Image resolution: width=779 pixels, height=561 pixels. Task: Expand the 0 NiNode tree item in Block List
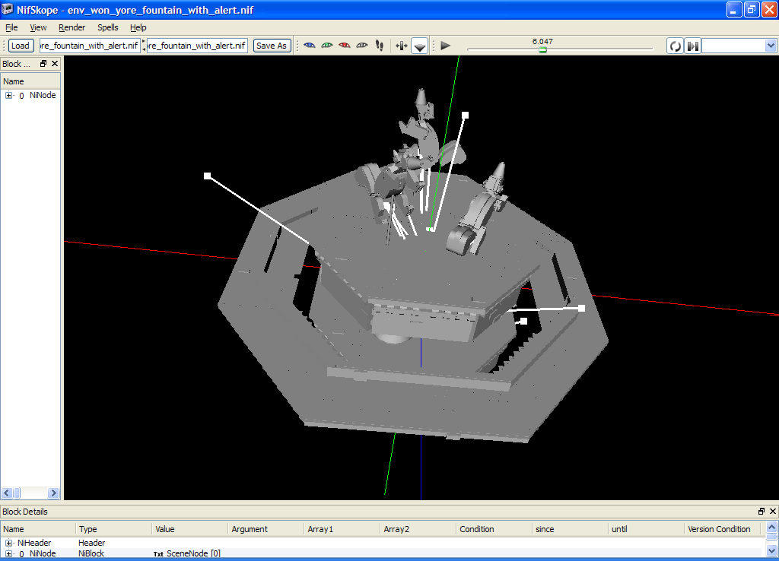pos(9,96)
